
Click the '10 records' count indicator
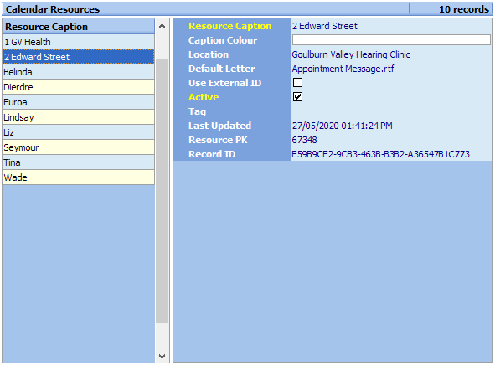[x=464, y=9]
